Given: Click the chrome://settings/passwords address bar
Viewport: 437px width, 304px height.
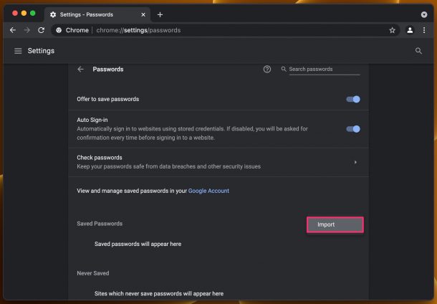Looking at the screenshot, I should point(220,30).
